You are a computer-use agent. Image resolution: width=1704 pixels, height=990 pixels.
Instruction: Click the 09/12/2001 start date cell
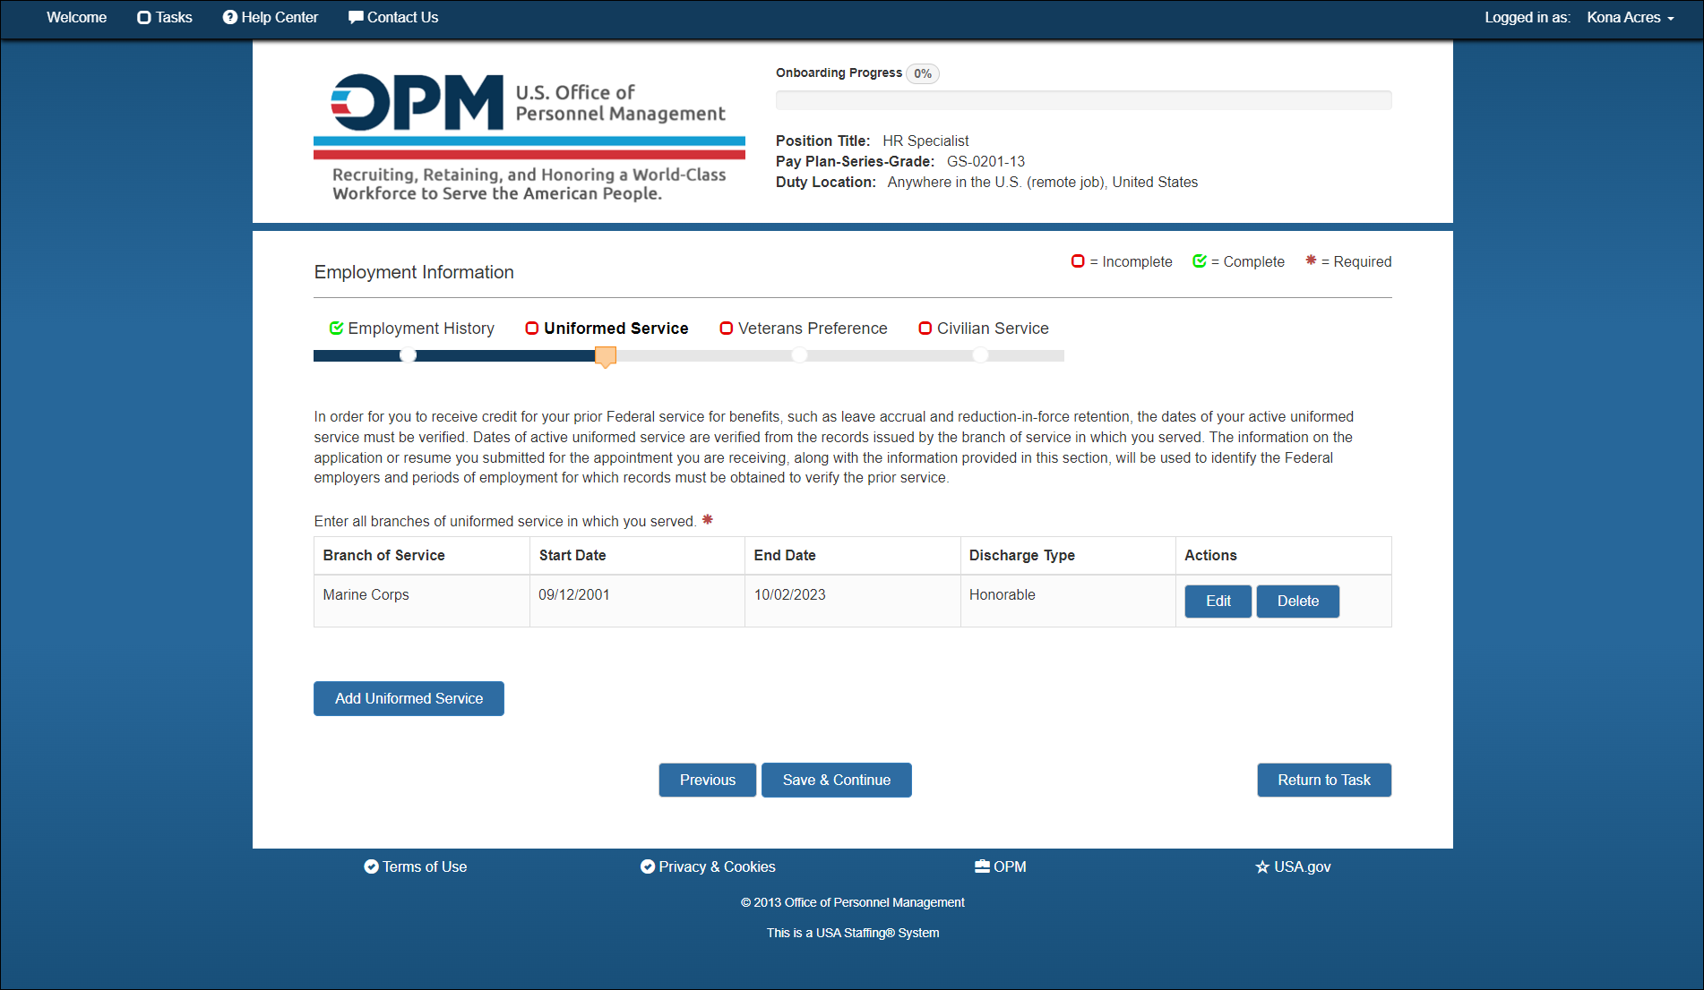pyautogui.click(x=637, y=601)
